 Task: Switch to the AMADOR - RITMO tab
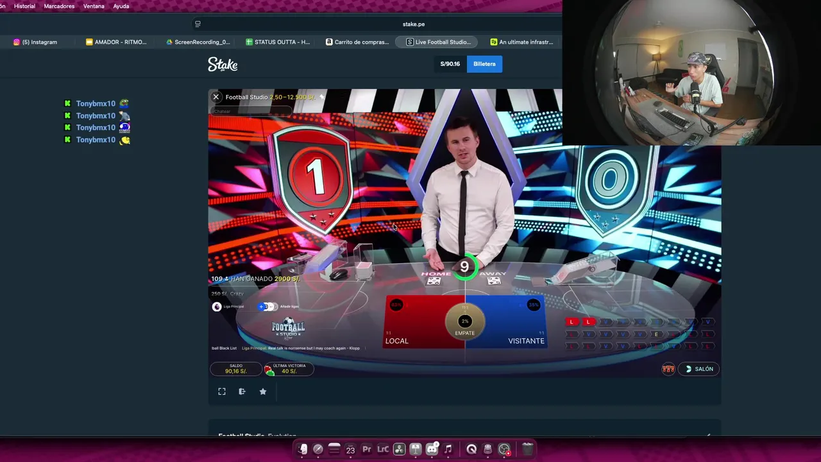[117, 42]
